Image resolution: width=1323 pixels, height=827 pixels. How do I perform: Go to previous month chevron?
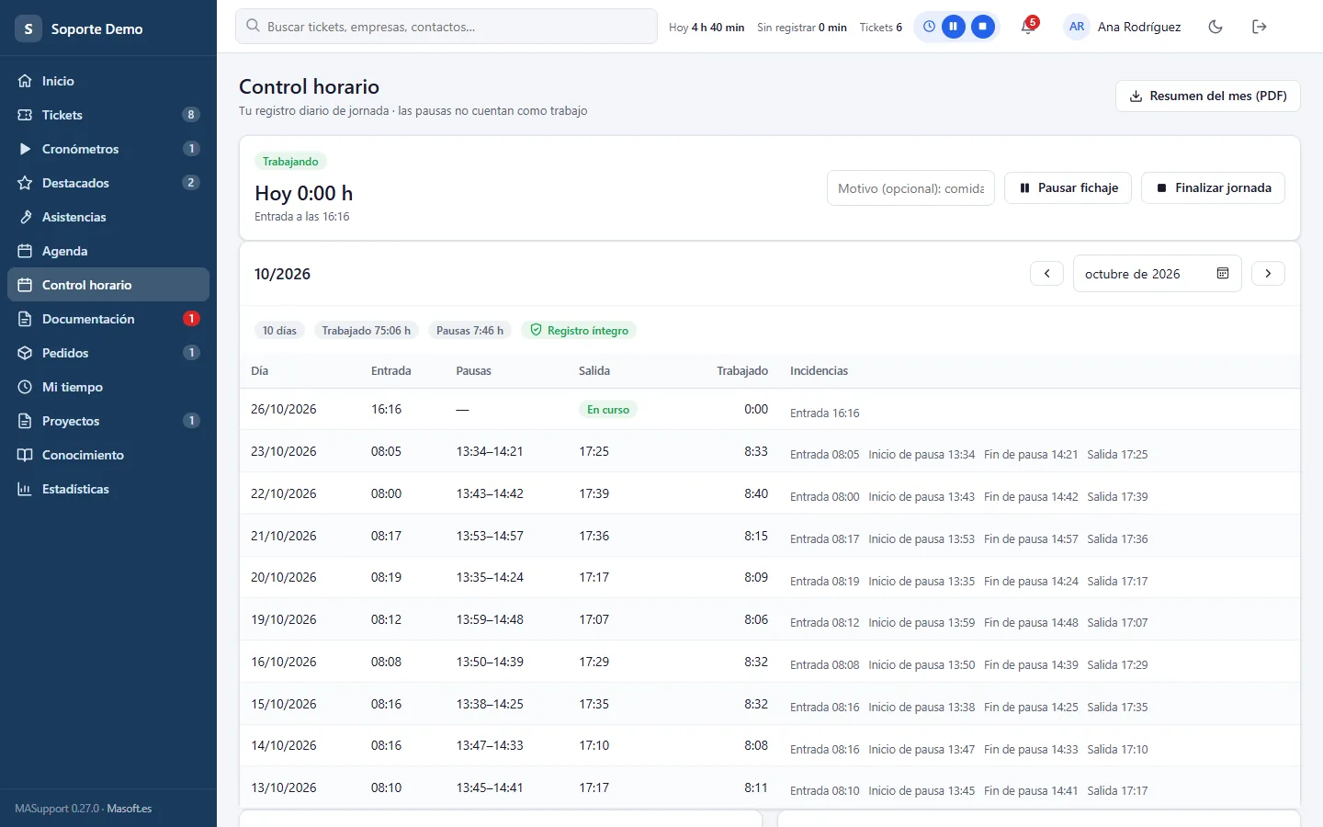1046,274
